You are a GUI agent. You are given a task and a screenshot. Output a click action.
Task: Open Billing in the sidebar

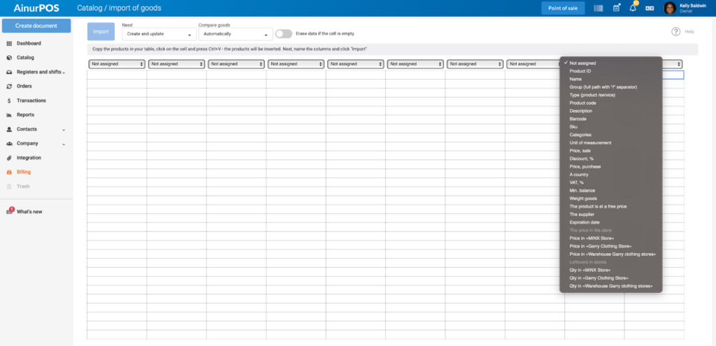[x=24, y=172]
